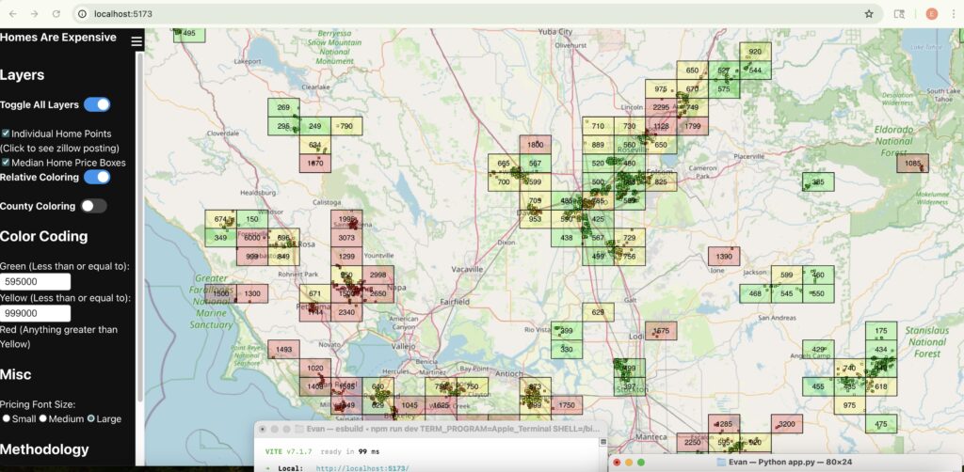This screenshot has height=472, width=964.
Task: Switch off Toggle All Layers
Action: tap(97, 104)
